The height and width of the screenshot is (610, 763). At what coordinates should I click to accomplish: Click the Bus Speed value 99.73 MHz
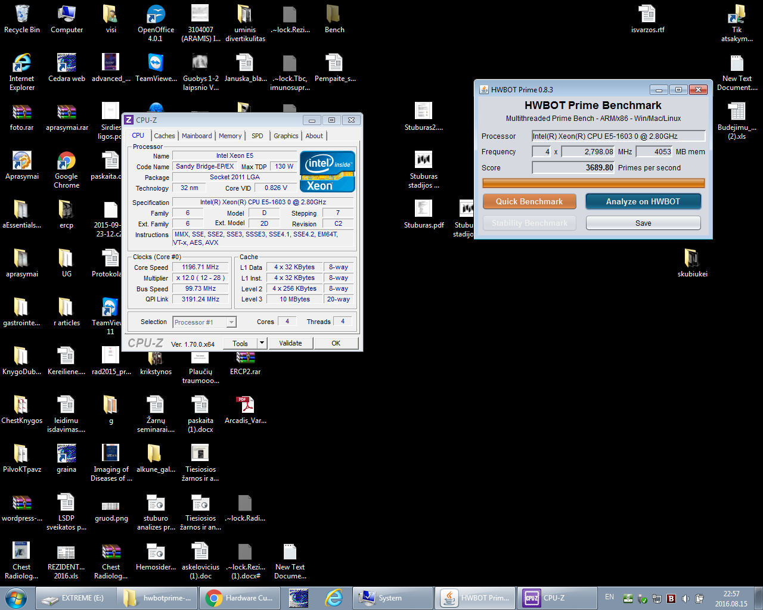pyautogui.click(x=200, y=288)
